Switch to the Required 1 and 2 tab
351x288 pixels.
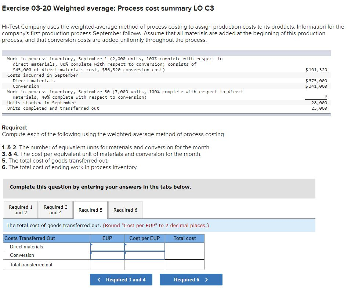(20, 209)
